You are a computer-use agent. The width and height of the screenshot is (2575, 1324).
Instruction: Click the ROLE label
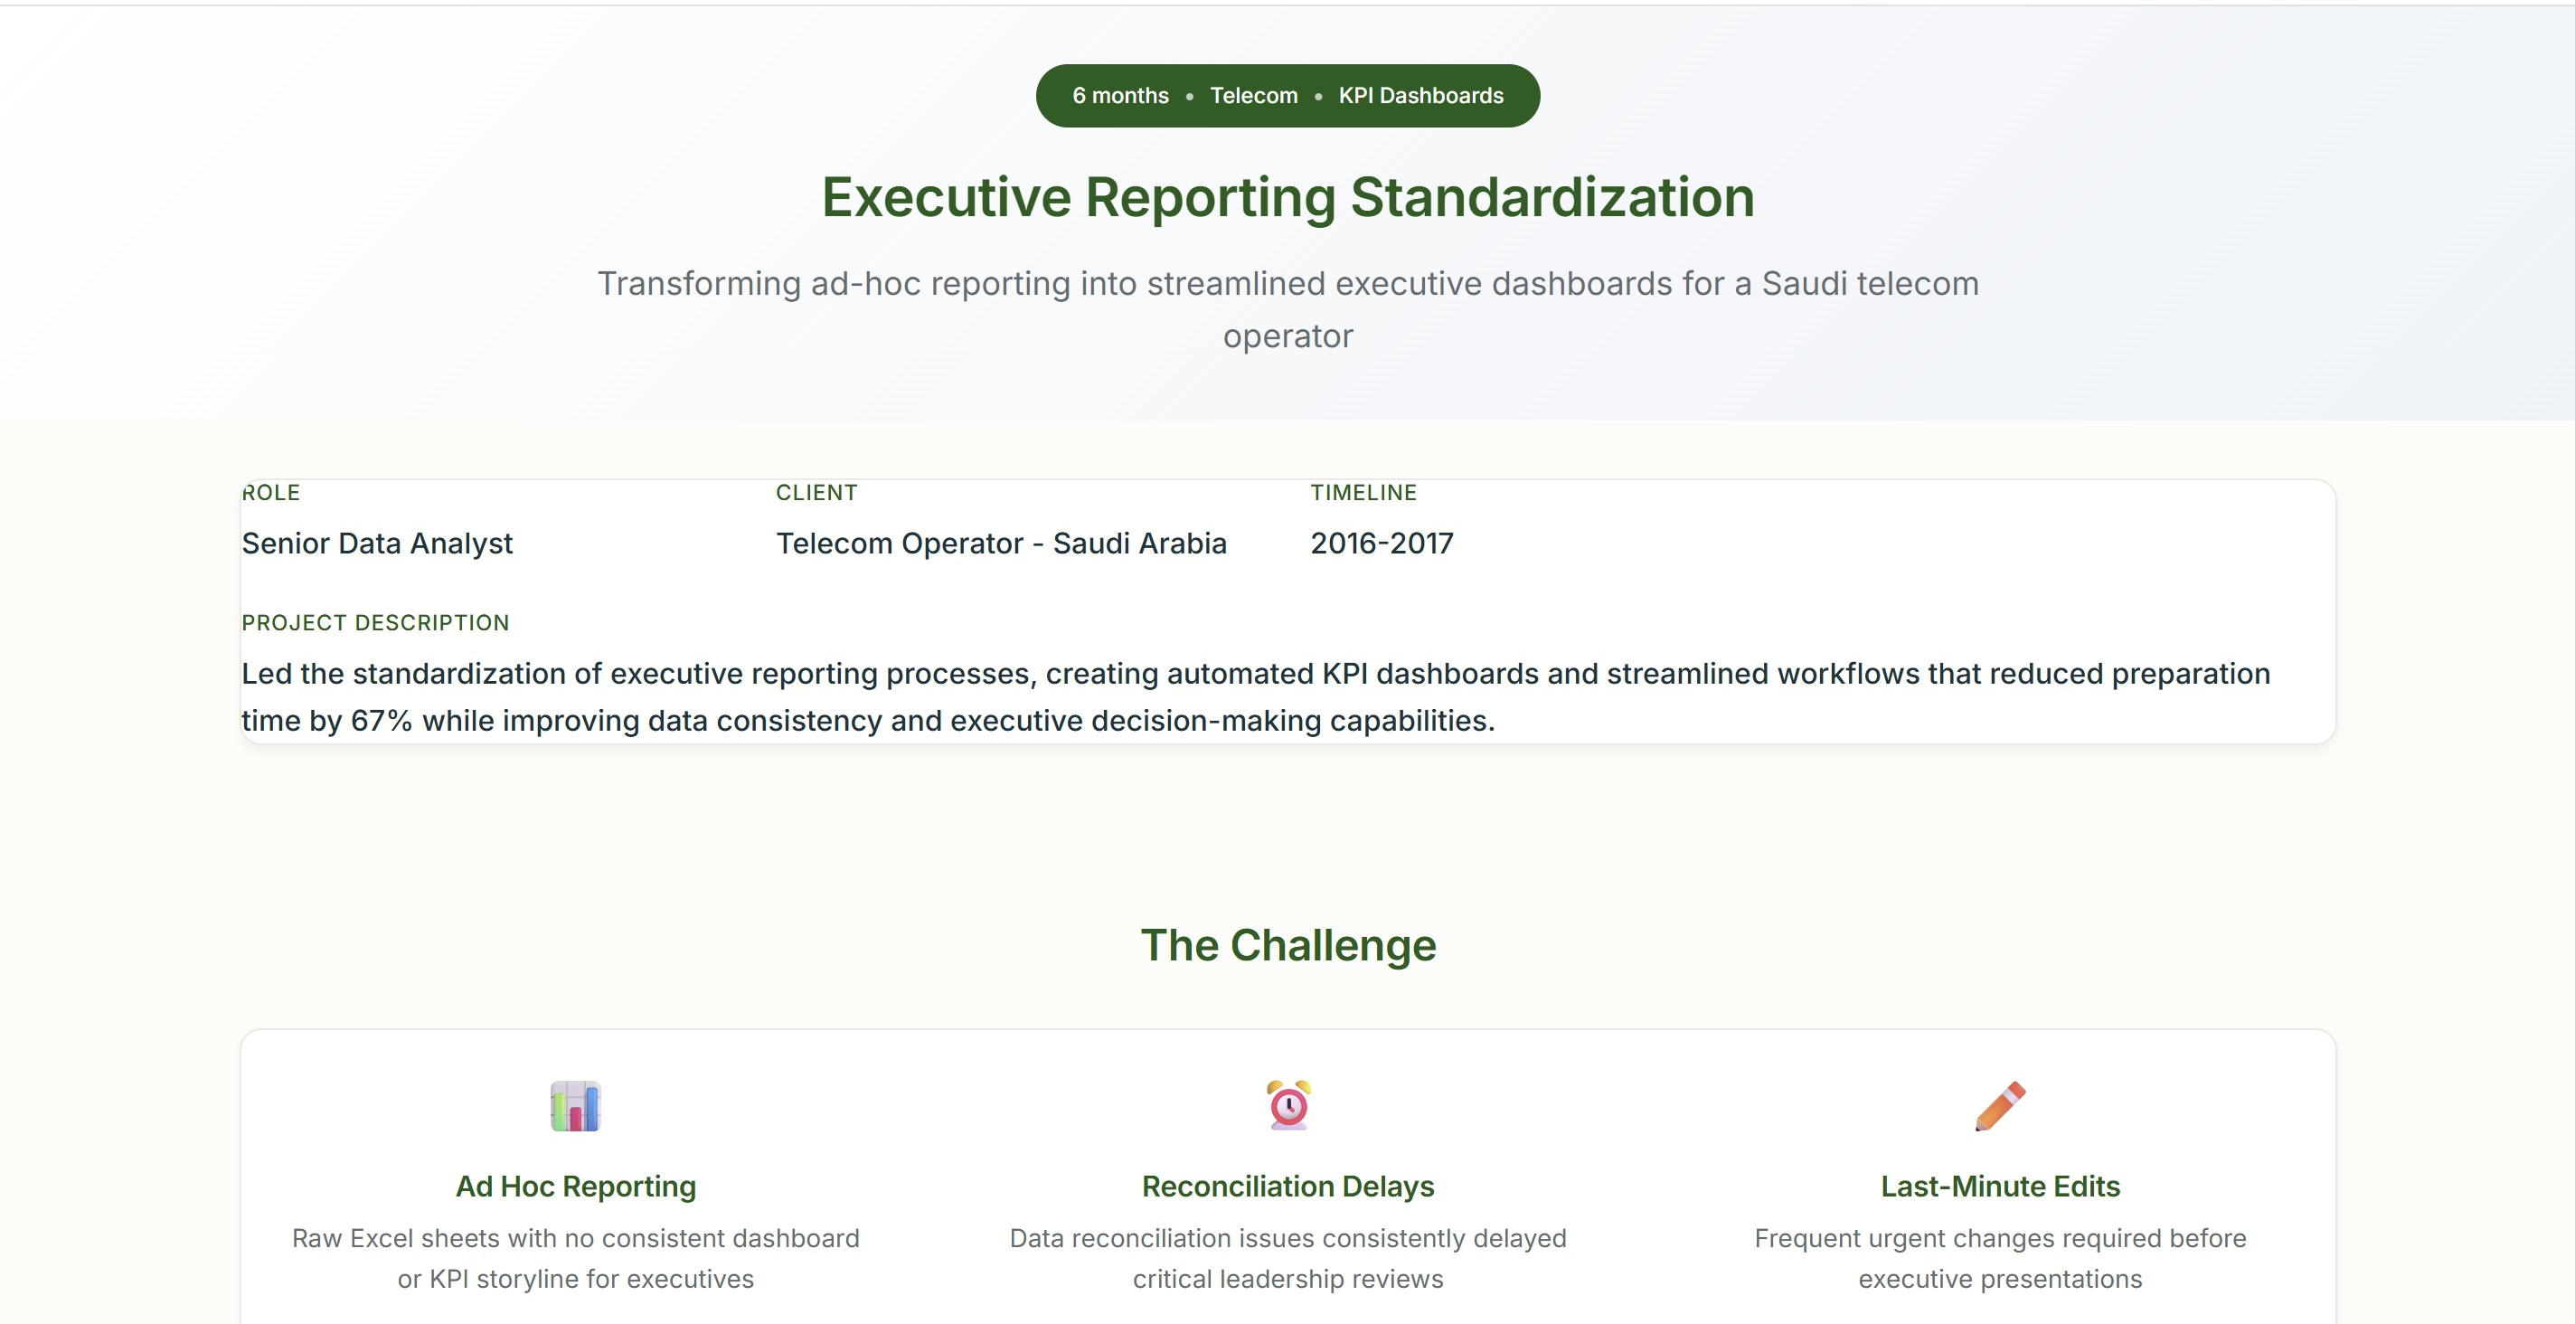[271, 493]
